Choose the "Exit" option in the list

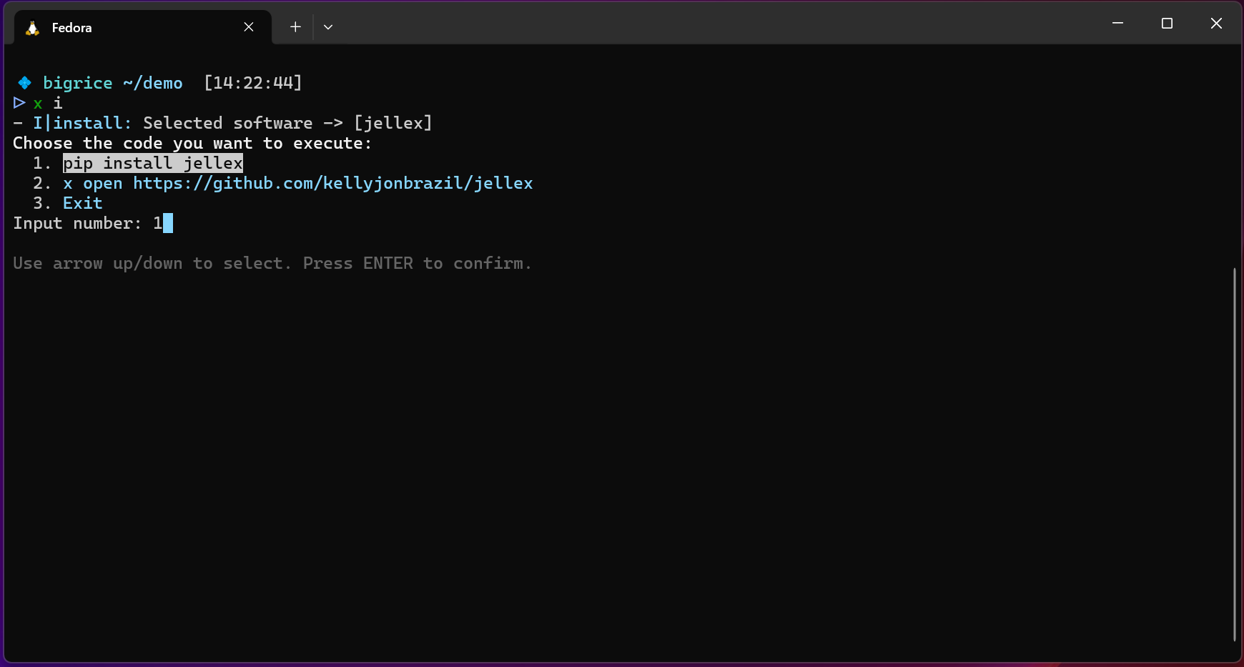(x=83, y=203)
